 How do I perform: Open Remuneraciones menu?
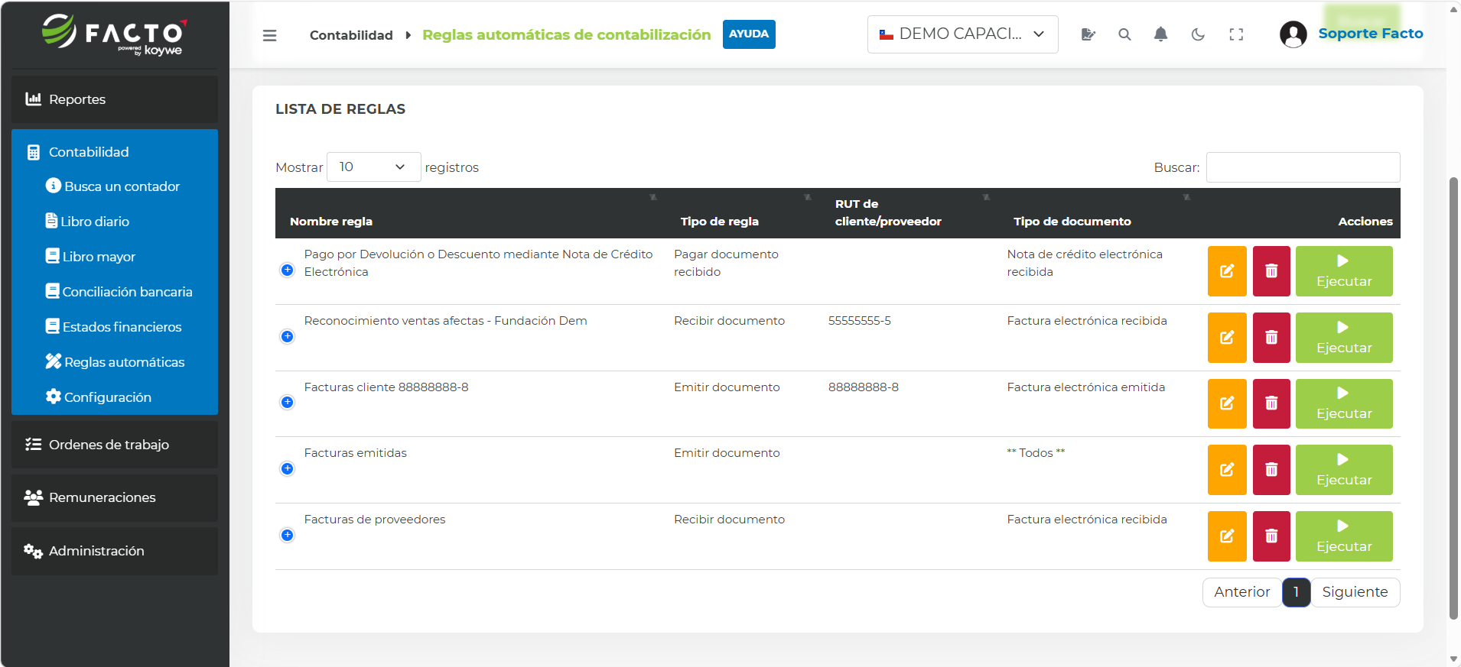point(115,497)
